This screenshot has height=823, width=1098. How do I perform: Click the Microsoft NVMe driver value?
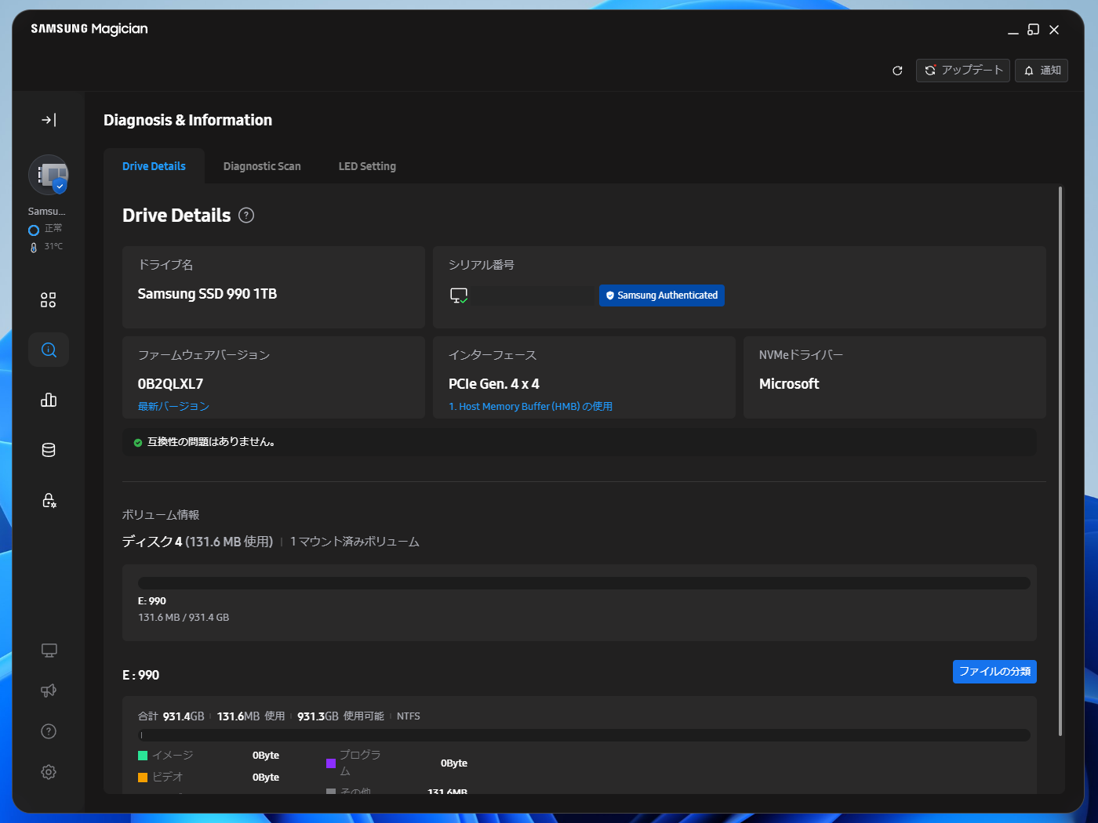[x=789, y=384]
